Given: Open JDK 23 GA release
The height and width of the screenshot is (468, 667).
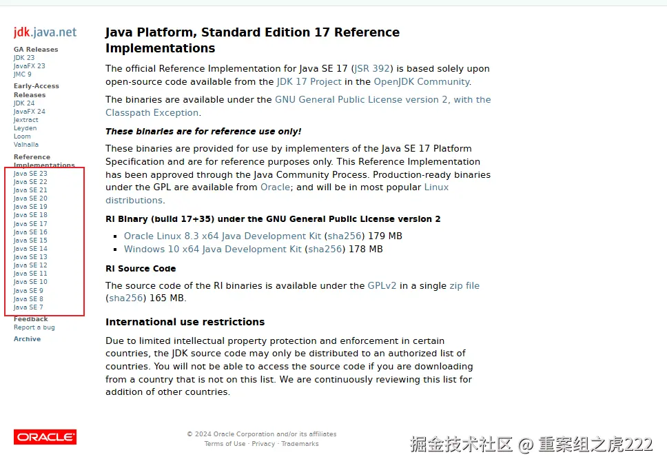Looking at the screenshot, I should [x=24, y=57].
